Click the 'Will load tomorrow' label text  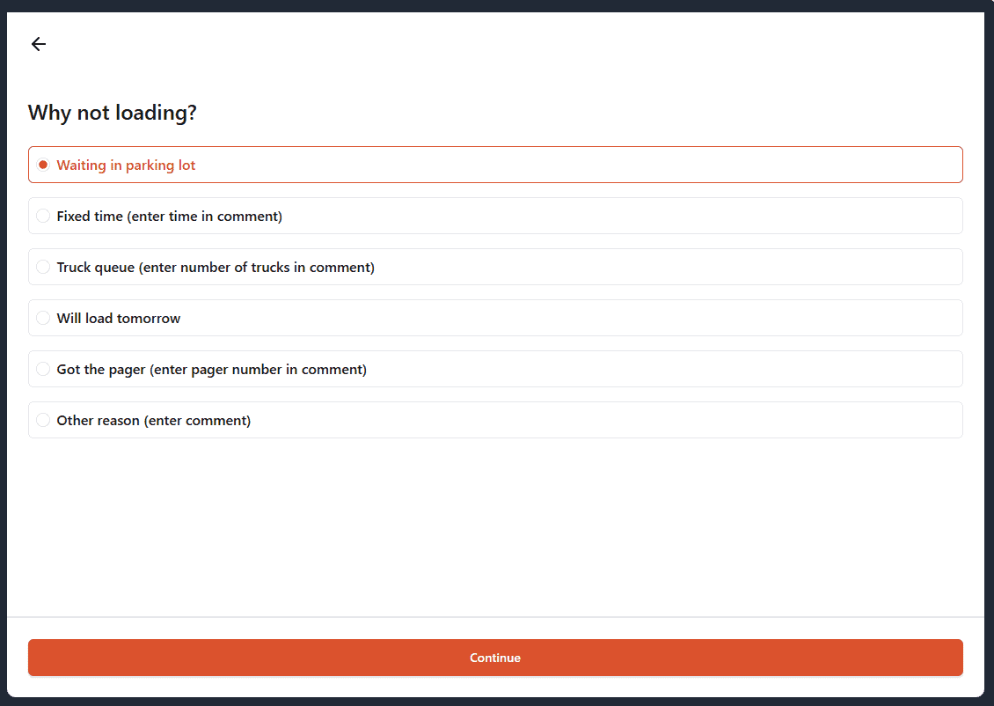point(119,319)
